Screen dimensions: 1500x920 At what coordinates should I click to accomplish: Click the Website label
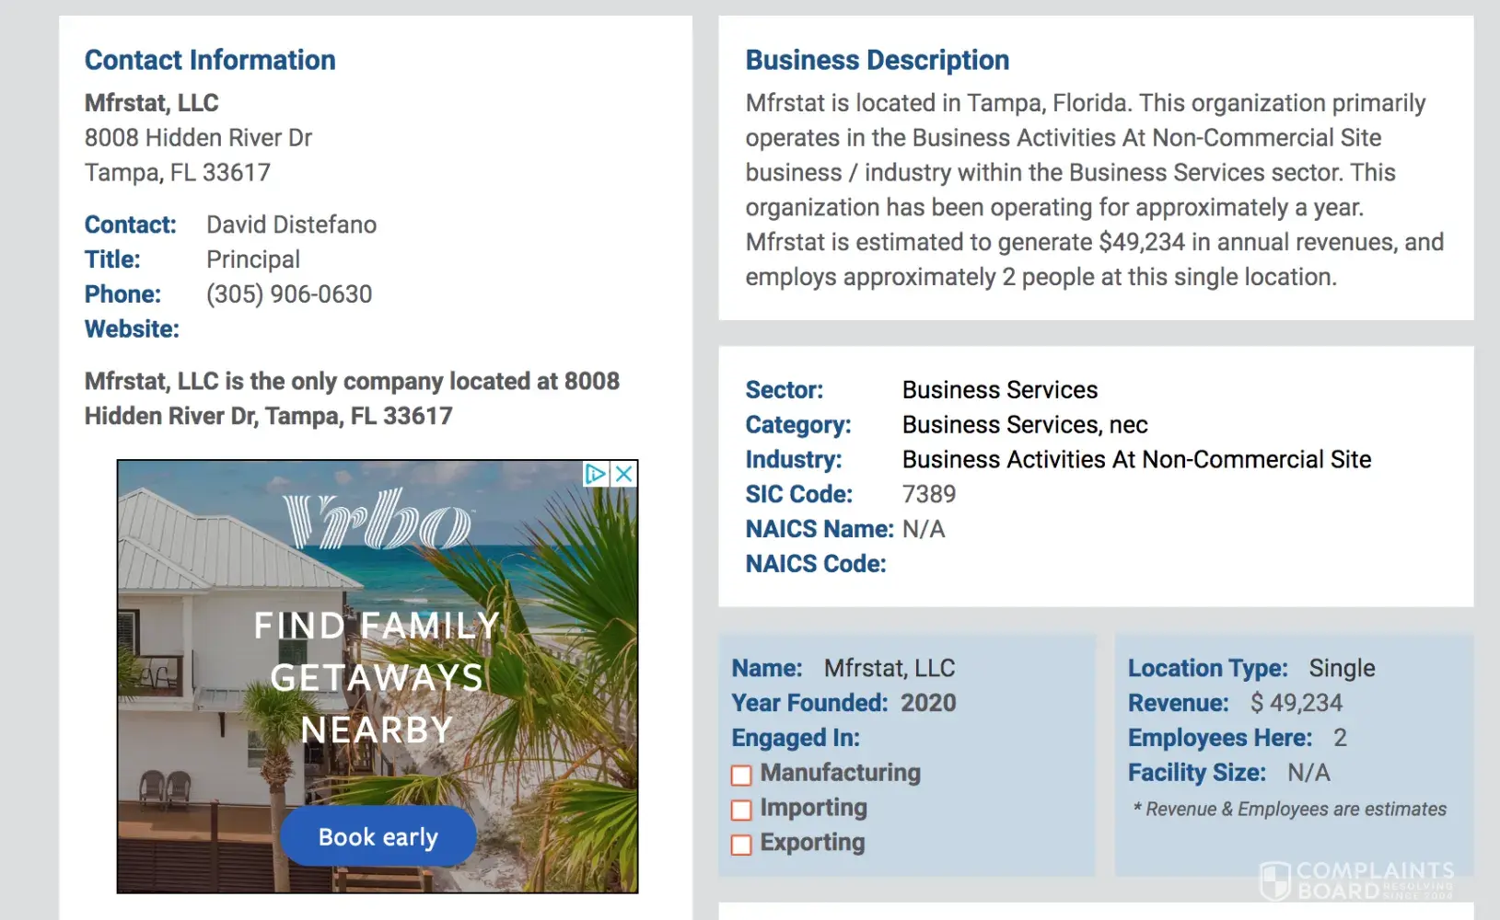tap(132, 329)
